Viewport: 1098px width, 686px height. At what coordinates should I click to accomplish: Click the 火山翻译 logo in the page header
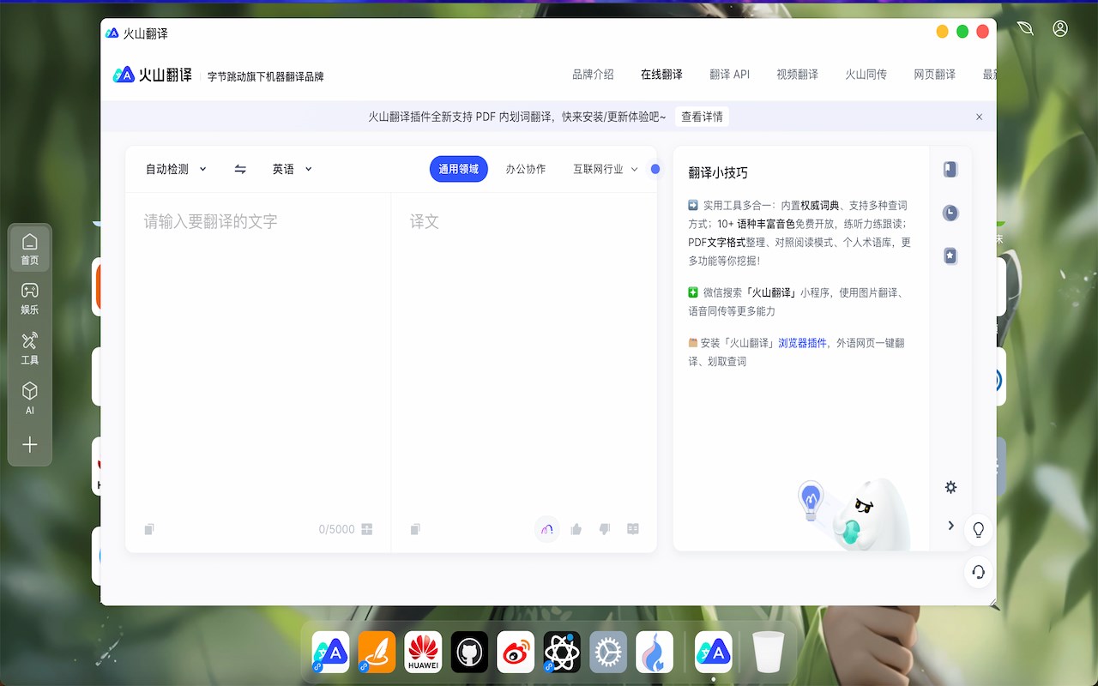point(153,75)
